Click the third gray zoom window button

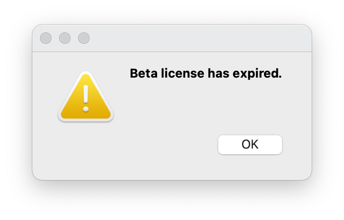(84, 38)
